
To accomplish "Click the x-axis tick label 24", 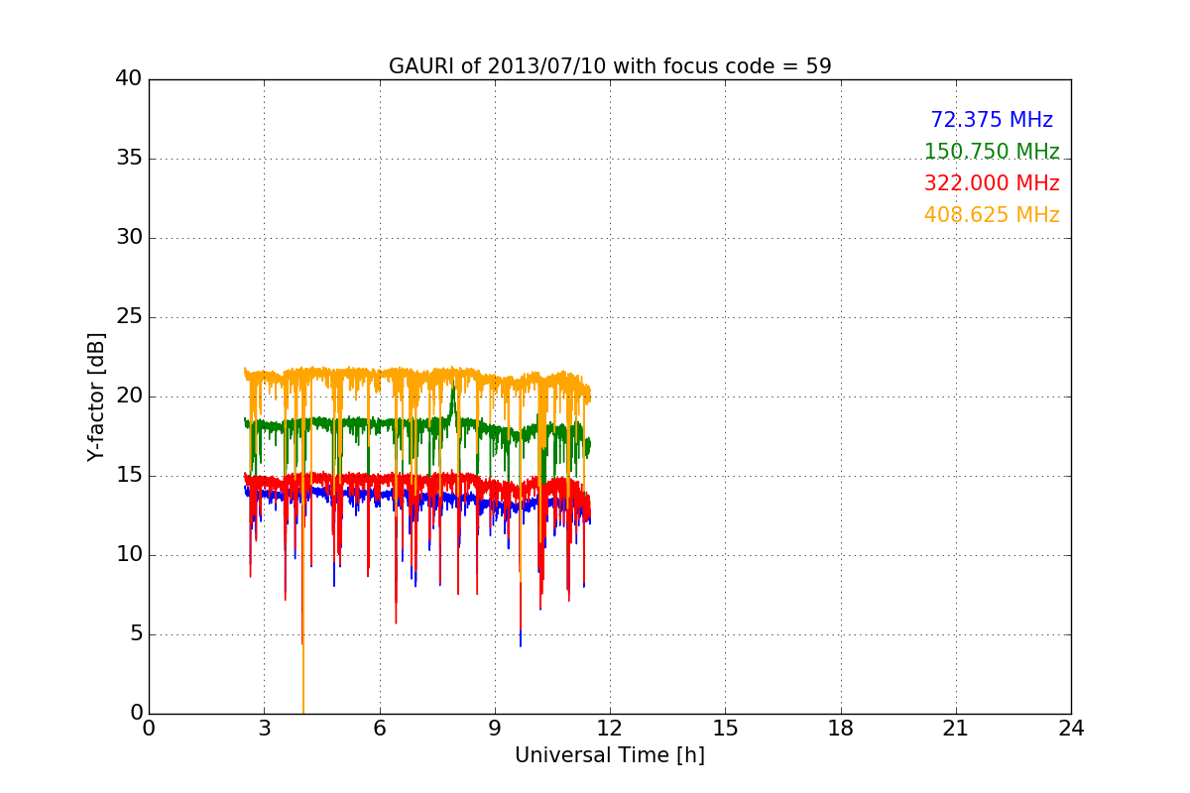I will click(1071, 728).
